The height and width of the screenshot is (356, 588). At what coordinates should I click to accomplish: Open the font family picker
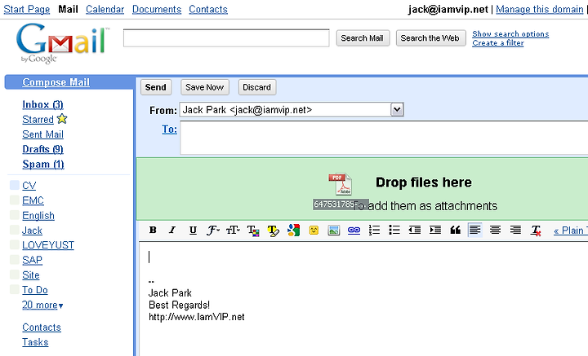click(x=213, y=230)
